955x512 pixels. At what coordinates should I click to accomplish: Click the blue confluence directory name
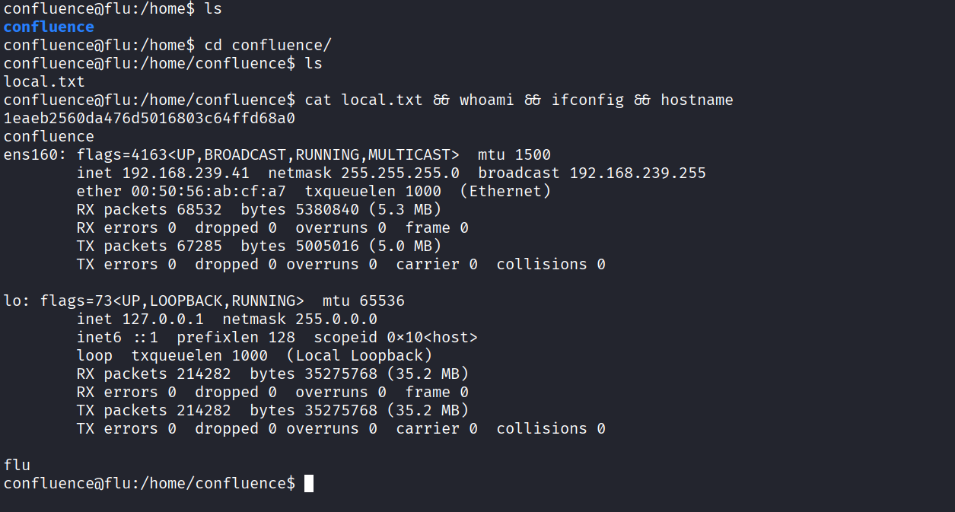49,27
